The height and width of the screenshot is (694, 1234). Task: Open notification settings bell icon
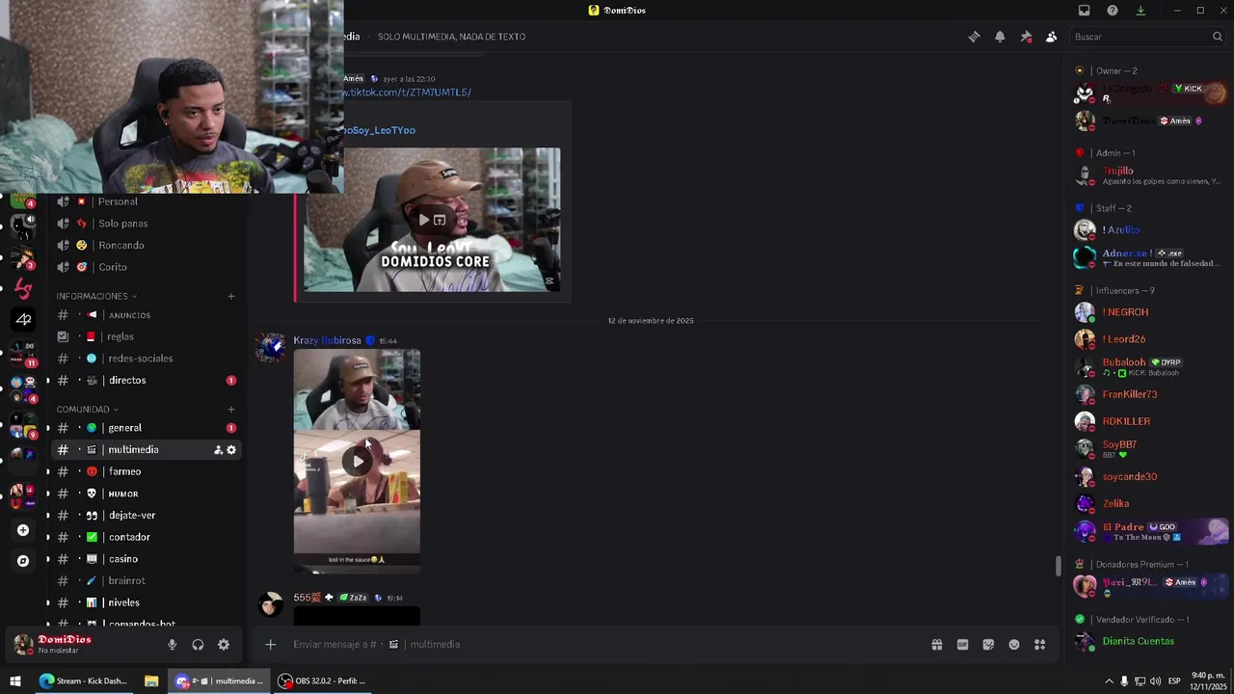coord(1000,37)
